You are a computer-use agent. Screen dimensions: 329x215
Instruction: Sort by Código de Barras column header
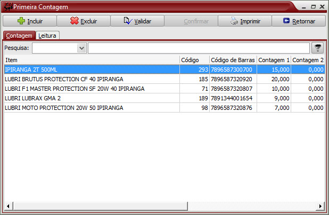point(233,60)
